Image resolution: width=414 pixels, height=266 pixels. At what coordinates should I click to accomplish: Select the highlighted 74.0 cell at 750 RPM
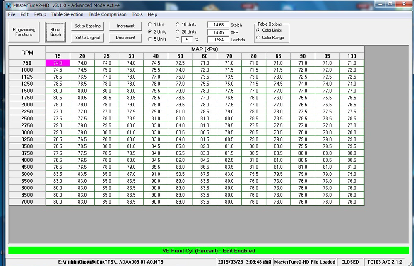tap(58, 63)
